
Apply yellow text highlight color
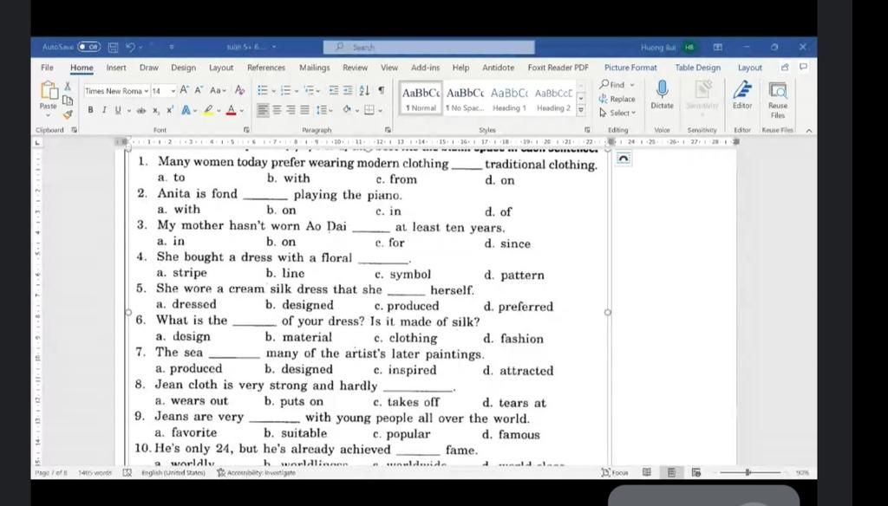click(208, 110)
